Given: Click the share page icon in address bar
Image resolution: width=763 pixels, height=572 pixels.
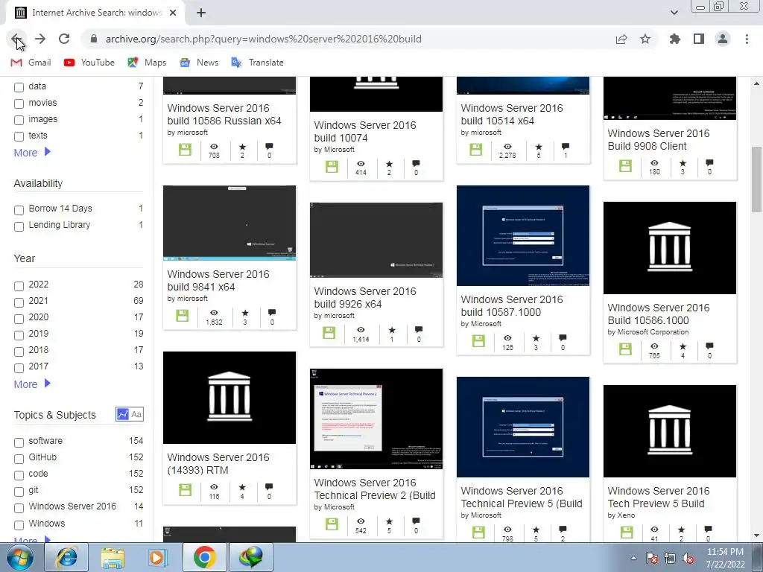Looking at the screenshot, I should point(621,39).
